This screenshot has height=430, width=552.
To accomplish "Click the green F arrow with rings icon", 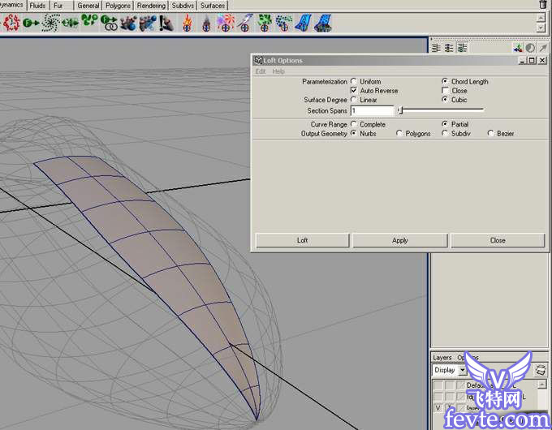I will coord(109,23).
